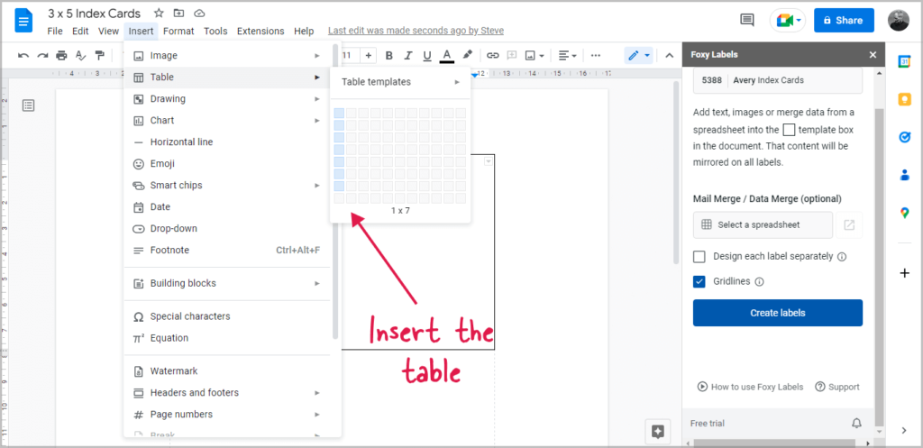Click Select a spreadsheet button
Viewport: 923px width, 448px height.
pyautogui.click(x=763, y=224)
